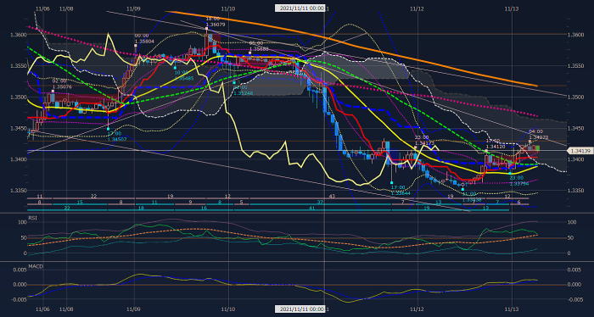594x317 pixels.
Task: Click the 18:00 1.36079 high marker label
Action: tap(215, 21)
